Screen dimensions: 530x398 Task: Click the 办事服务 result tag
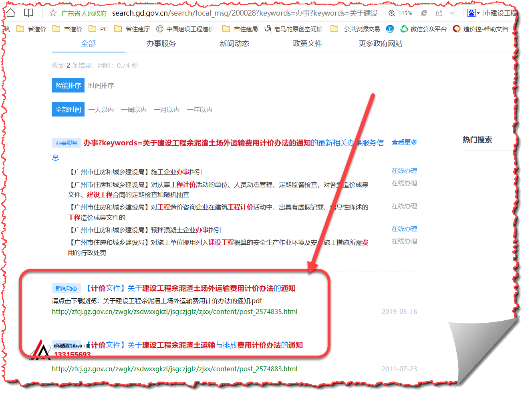click(x=67, y=143)
